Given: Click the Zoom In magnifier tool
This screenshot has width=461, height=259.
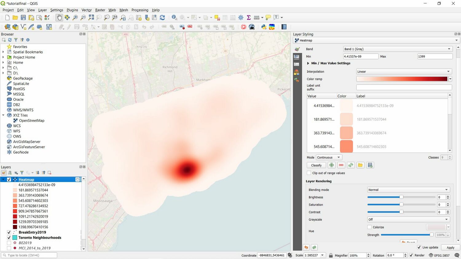Looking at the screenshot, I should tap(75, 17).
